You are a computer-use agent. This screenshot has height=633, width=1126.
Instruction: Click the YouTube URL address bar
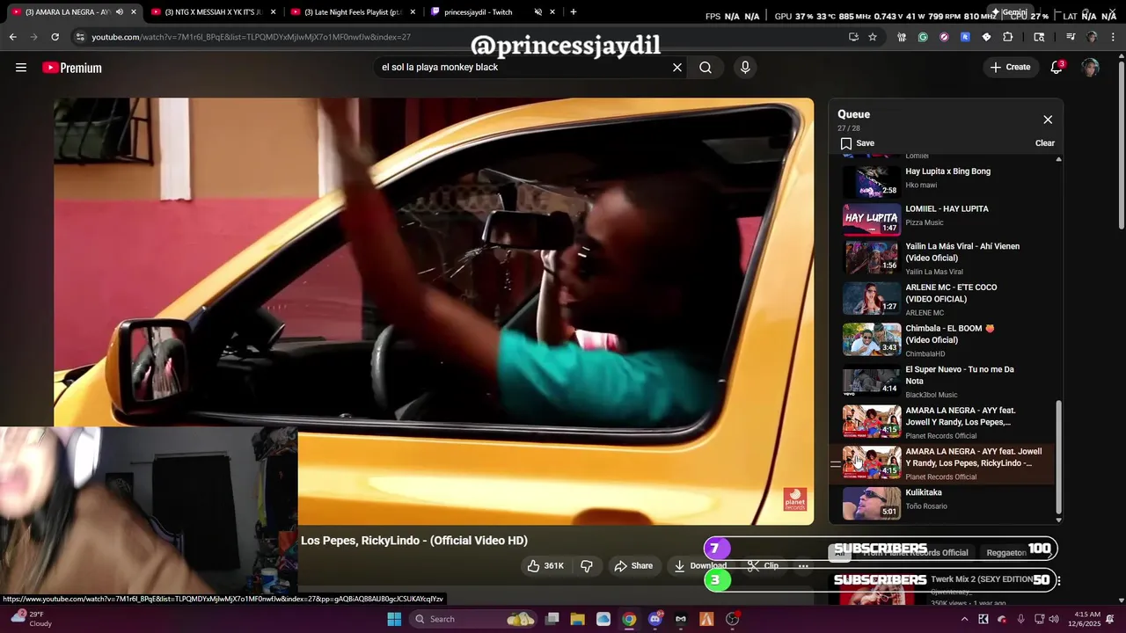(x=457, y=37)
